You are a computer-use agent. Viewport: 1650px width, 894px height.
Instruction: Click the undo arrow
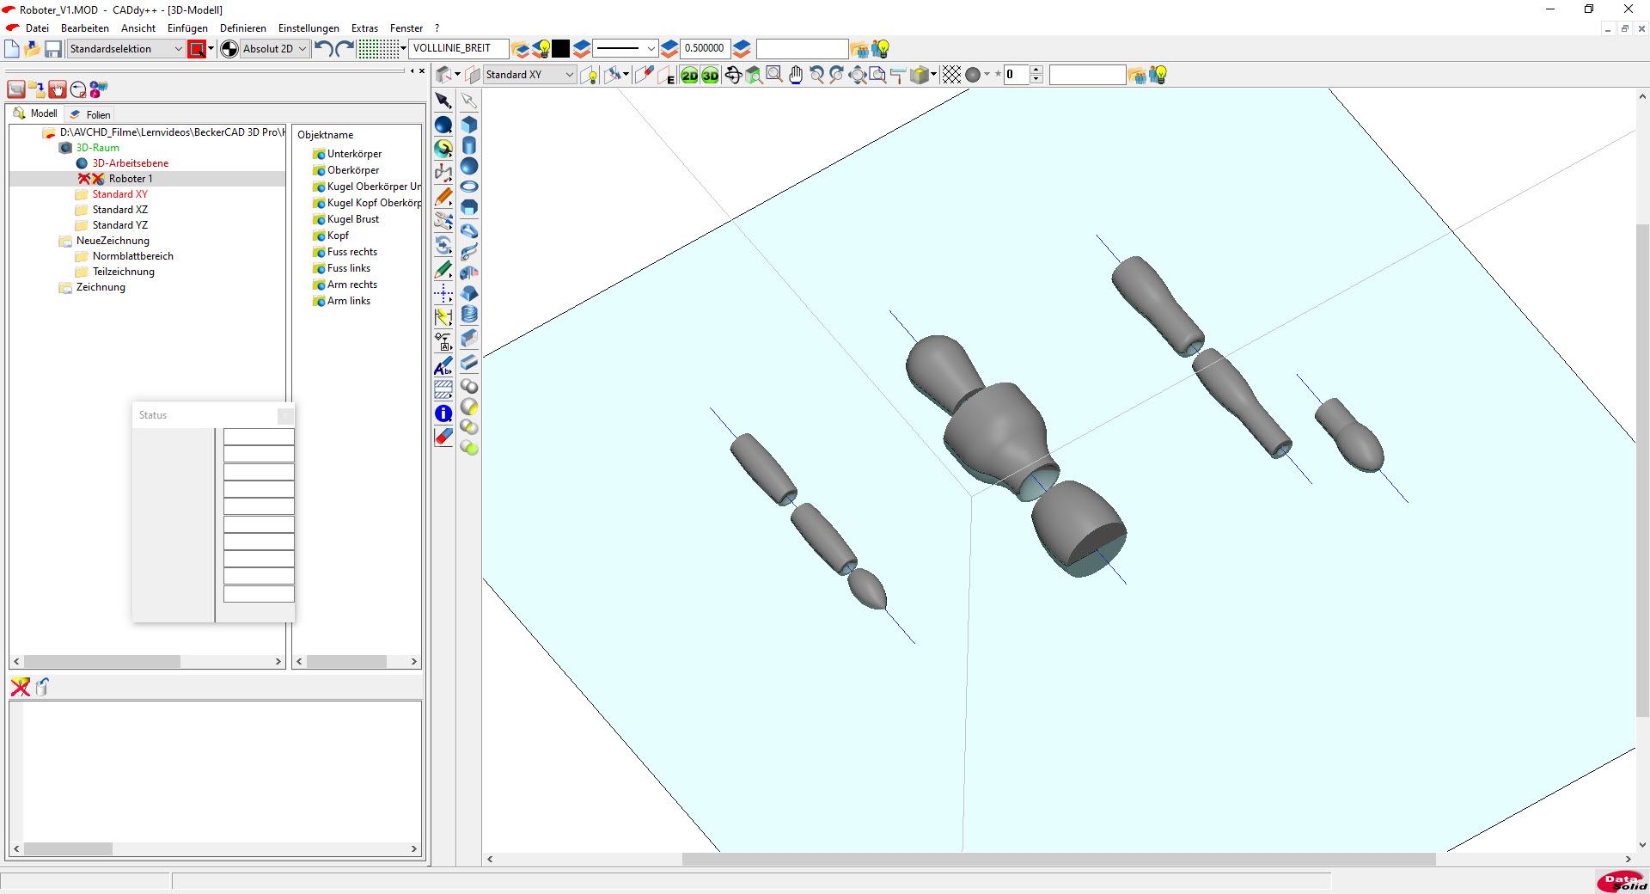323,49
